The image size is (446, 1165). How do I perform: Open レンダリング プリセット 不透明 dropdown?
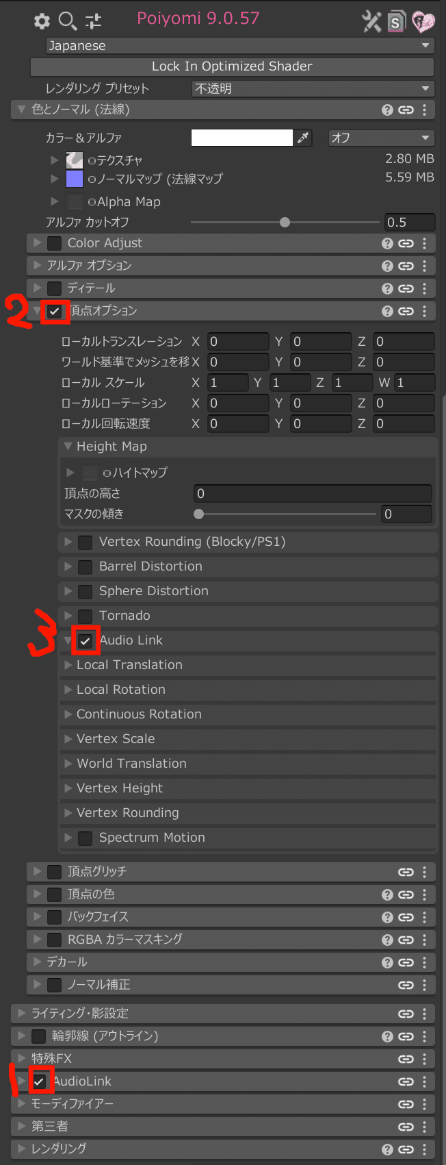(x=313, y=88)
